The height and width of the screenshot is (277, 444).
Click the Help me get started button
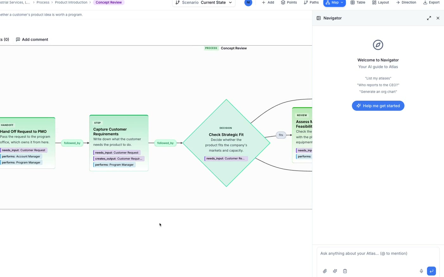(x=378, y=106)
